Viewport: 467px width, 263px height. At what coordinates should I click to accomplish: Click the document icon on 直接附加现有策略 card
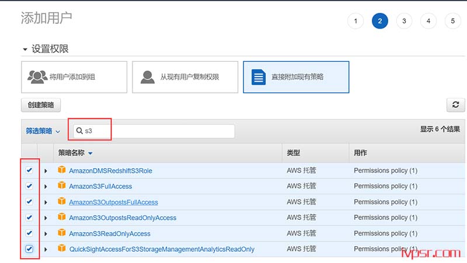click(x=258, y=77)
